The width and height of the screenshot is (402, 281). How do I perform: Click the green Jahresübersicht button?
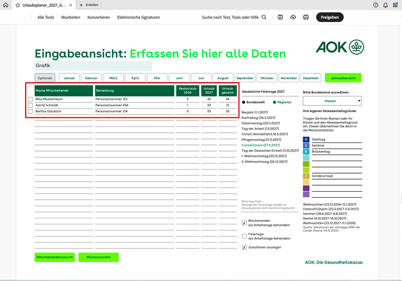pyautogui.click(x=343, y=78)
